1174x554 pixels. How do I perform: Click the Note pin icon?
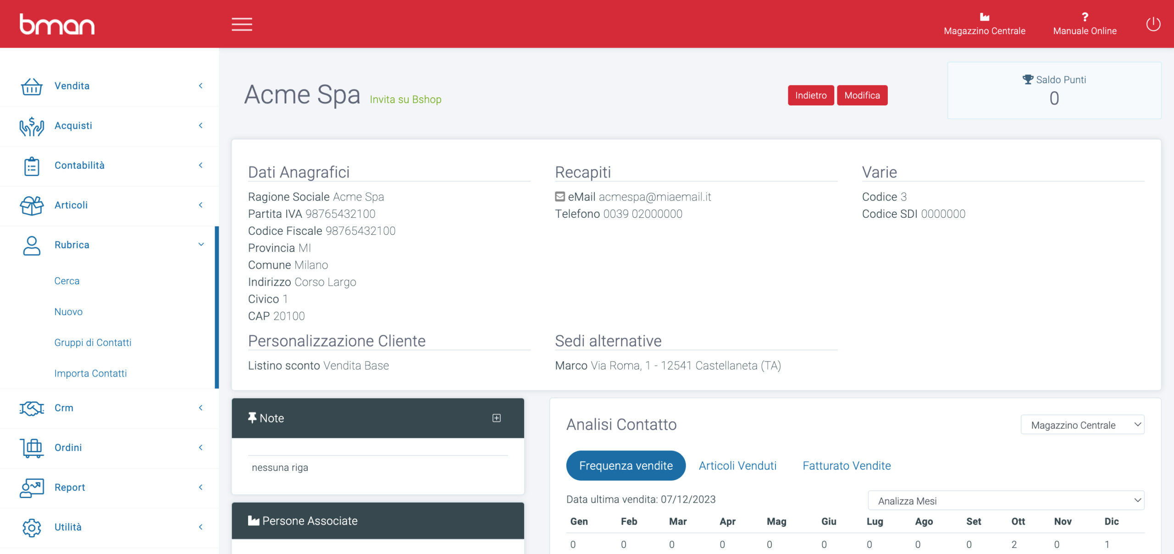(252, 418)
